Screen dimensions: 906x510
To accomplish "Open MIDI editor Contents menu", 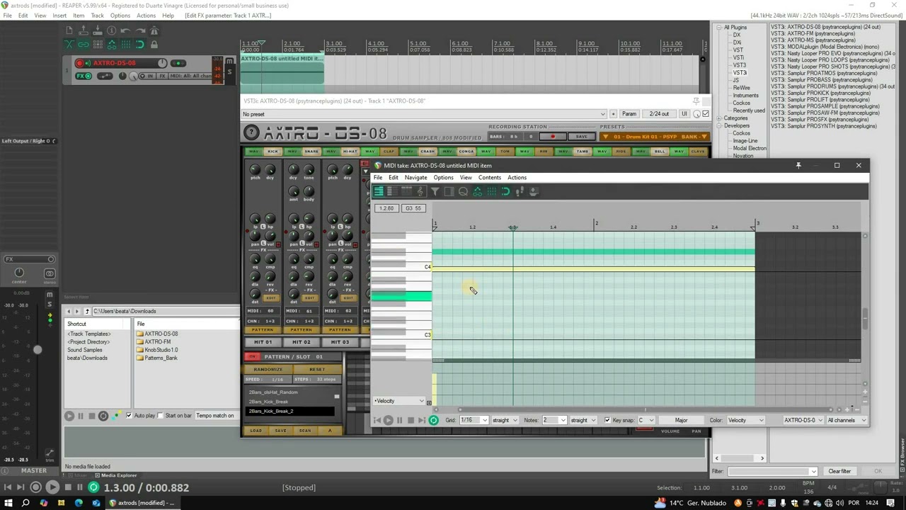I will pyautogui.click(x=489, y=178).
